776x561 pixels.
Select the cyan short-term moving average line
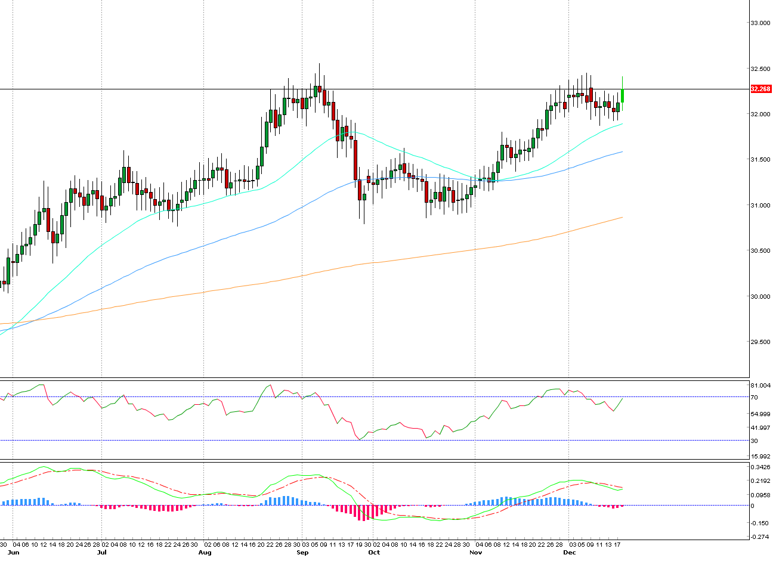point(310,154)
